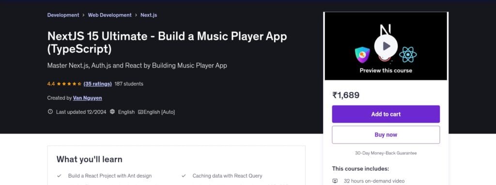The height and width of the screenshot is (185, 496).
Task: Play the course preview video
Action: point(386,46)
